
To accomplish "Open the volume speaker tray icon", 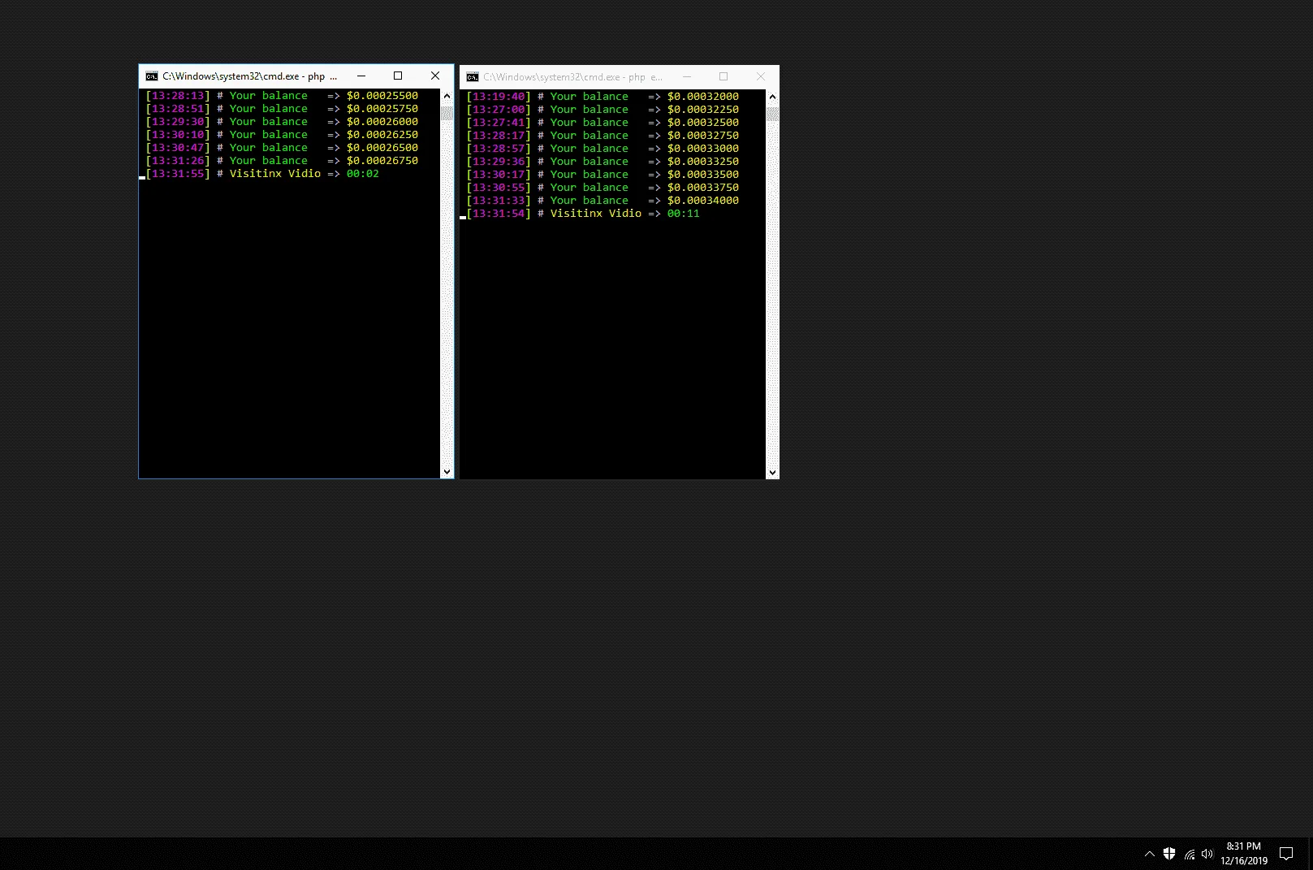I will 1207,854.
